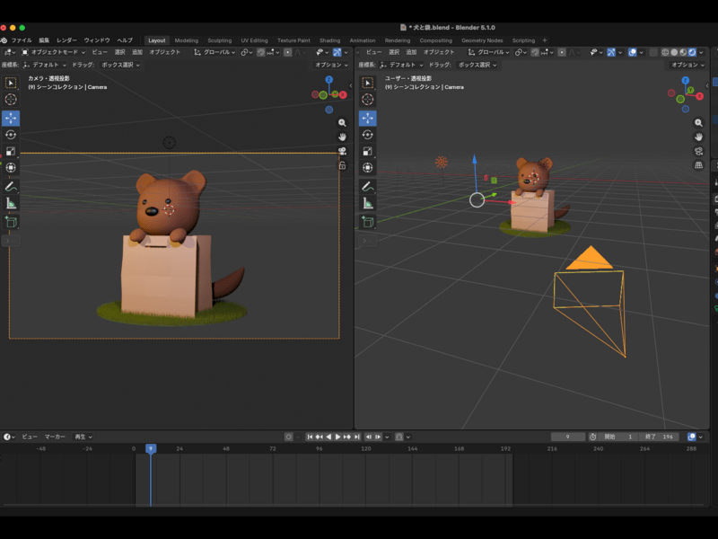This screenshot has width=718, height=539.
Task: Open the レンダー menu
Action: (x=66, y=40)
